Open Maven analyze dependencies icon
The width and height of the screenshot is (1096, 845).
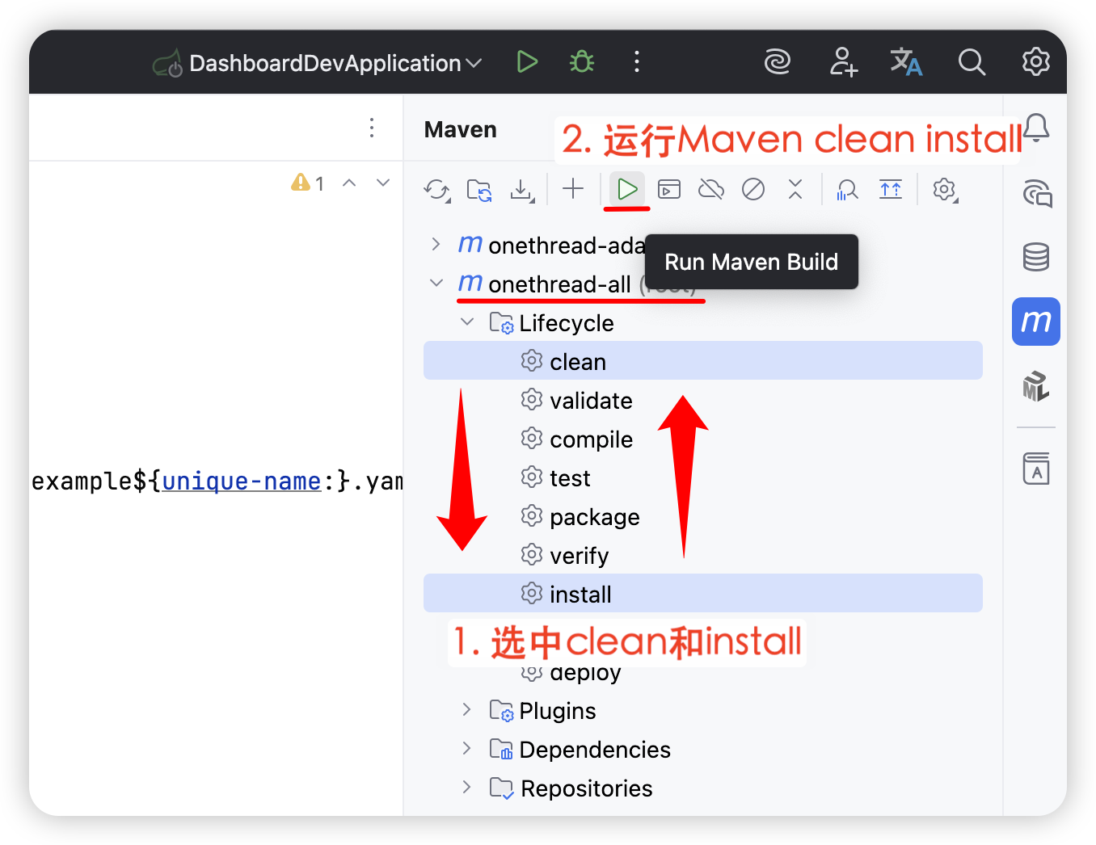(x=847, y=190)
